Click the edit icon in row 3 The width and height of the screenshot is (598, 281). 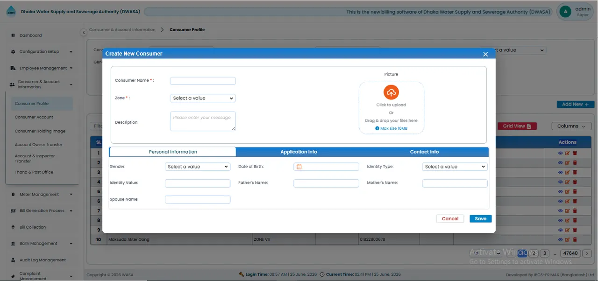tap(568, 172)
